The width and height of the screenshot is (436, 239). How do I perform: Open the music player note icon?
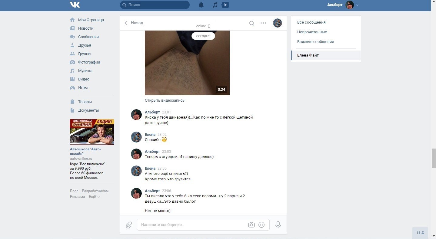click(x=215, y=5)
